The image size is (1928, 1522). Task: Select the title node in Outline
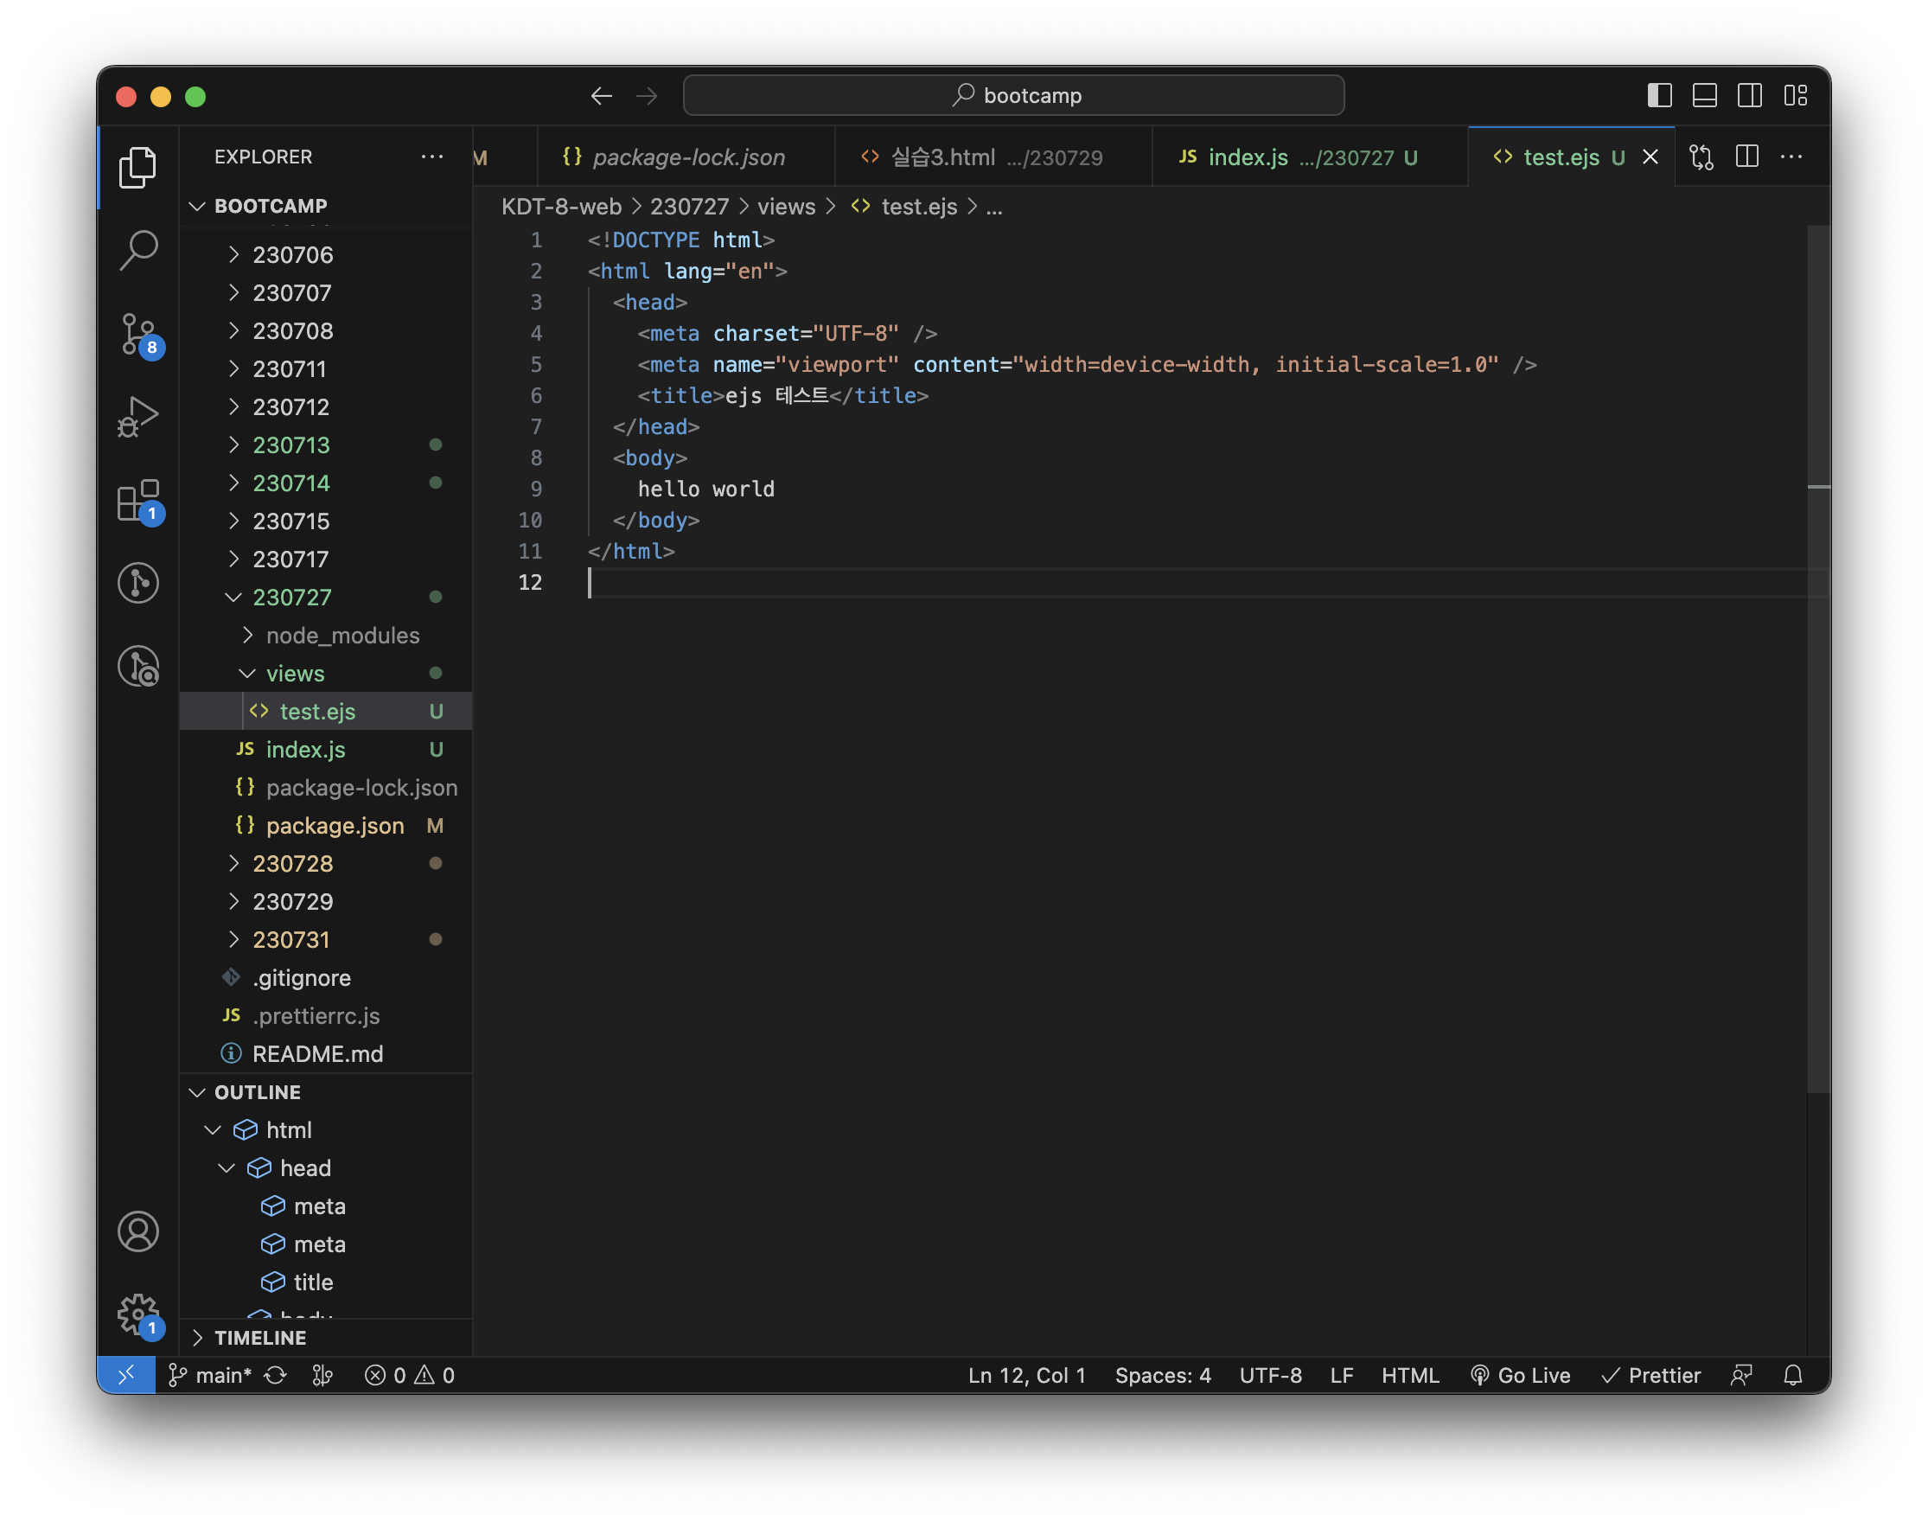tap(326, 1282)
